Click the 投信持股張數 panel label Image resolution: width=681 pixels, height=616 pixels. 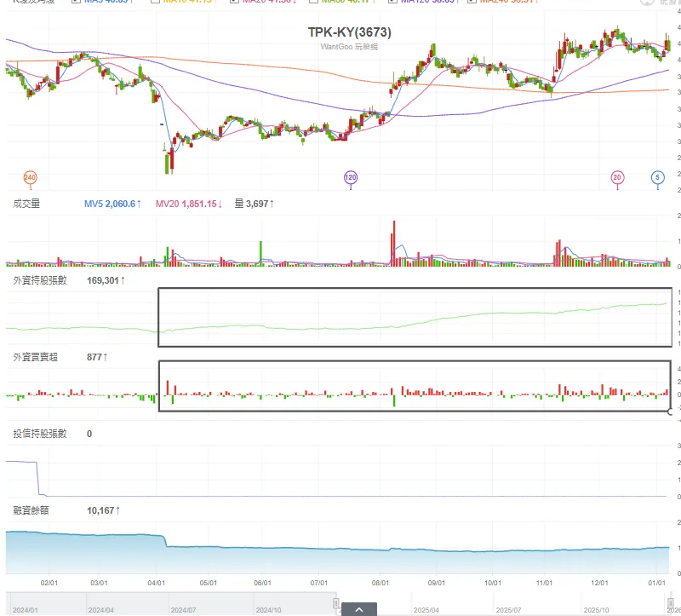[40, 434]
